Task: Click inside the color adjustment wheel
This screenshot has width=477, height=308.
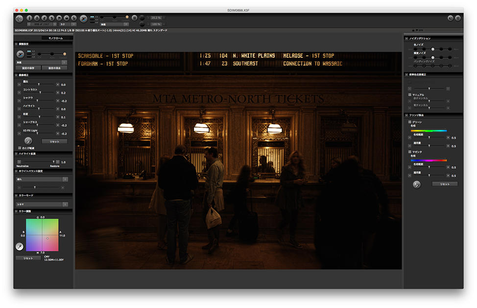Action: (x=42, y=235)
